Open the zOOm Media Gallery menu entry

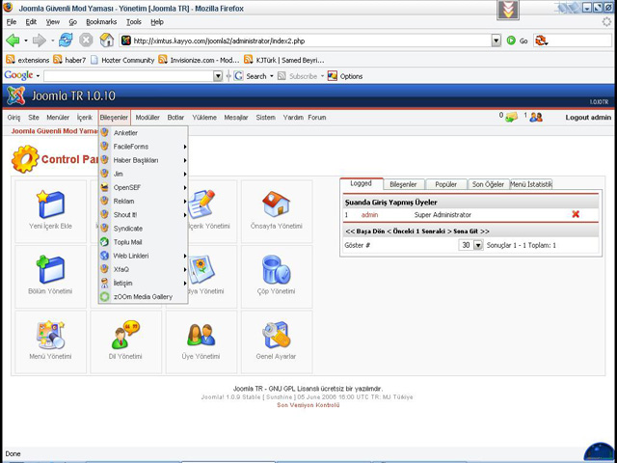click(x=144, y=297)
